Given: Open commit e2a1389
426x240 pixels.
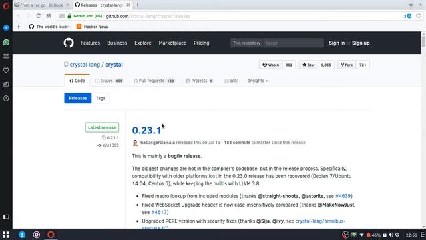Looking at the screenshot, I should [108, 145].
